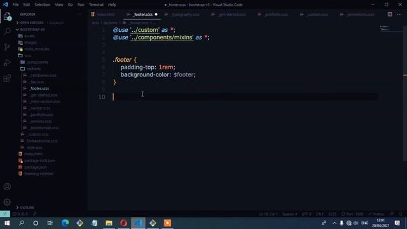Open the Windows Start menu
This screenshot has width=407, height=229.
coord(7,223)
